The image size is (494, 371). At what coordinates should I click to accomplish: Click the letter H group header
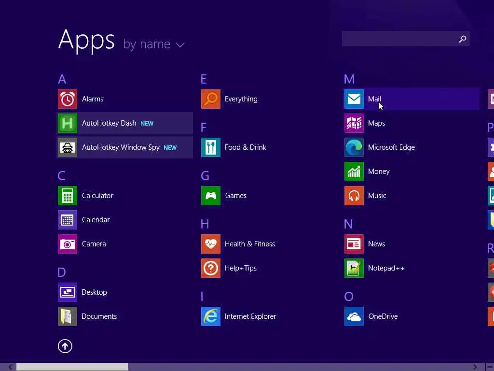(205, 224)
